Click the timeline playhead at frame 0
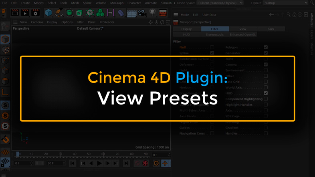This screenshot has height=177, width=315. click(18, 154)
